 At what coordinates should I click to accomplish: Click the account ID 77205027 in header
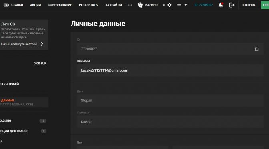203,5
